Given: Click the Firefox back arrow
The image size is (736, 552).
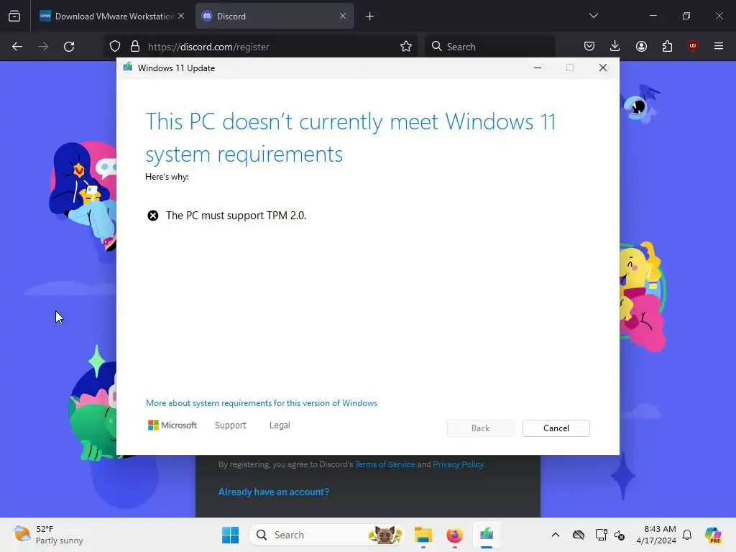Looking at the screenshot, I should tap(17, 47).
